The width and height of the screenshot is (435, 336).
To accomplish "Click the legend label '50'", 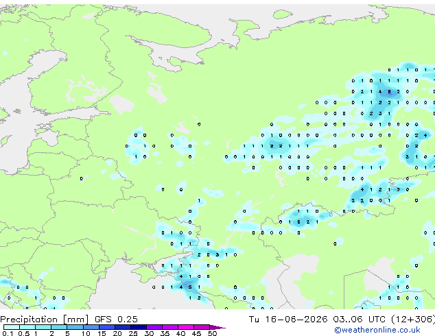I will point(212,333).
